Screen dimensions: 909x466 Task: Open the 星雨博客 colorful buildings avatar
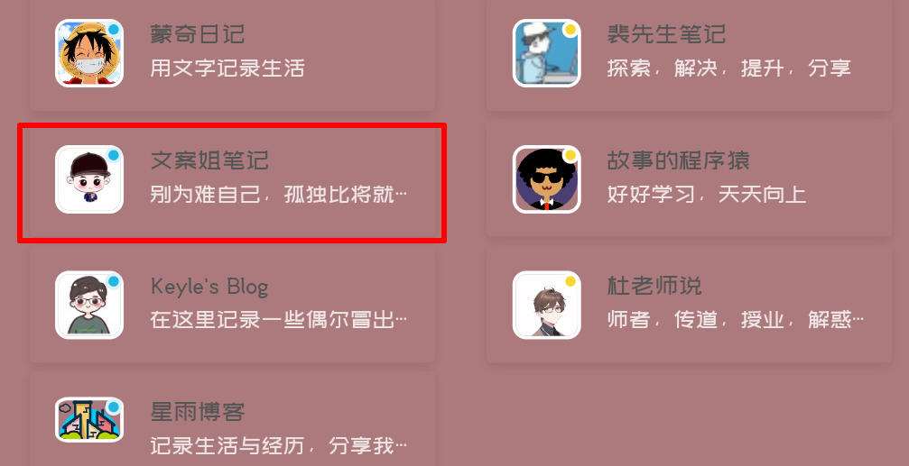89,420
